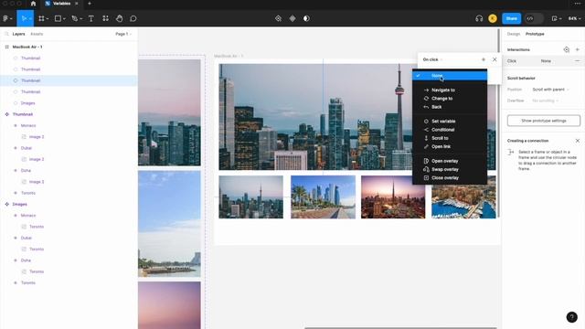585x329 pixels.
Task: Open the Page 1 dropdown
Action: pos(123,34)
